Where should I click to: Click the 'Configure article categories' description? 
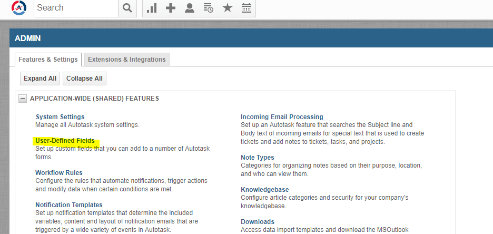[x=324, y=202]
